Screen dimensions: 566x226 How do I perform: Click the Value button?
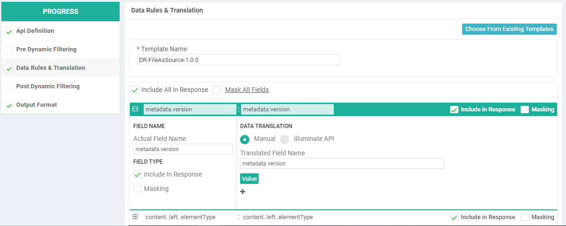249,179
